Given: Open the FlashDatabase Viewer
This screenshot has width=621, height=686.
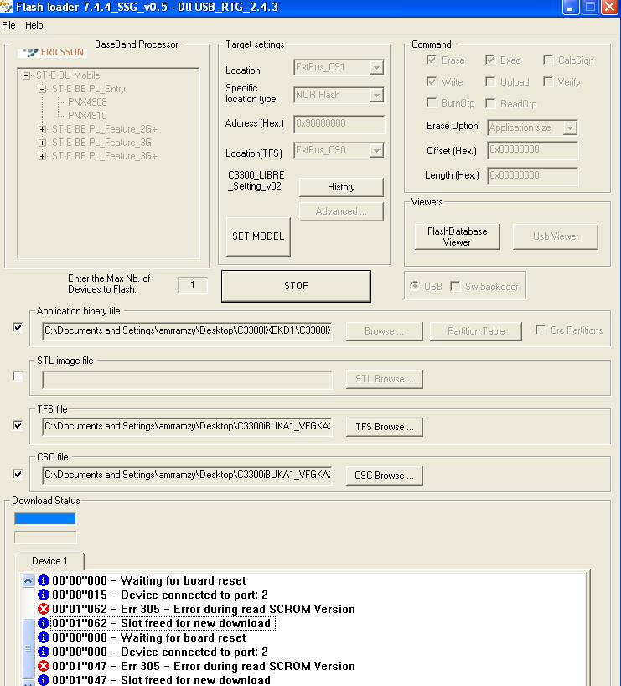Looking at the screenshot, I should (457, 236).
